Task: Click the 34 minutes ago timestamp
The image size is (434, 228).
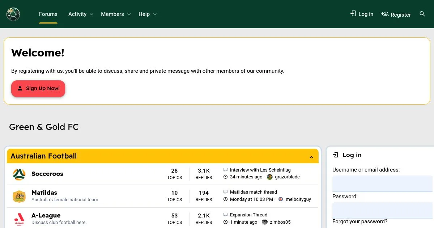Action: pyautogui.click(x=246, y=177)
